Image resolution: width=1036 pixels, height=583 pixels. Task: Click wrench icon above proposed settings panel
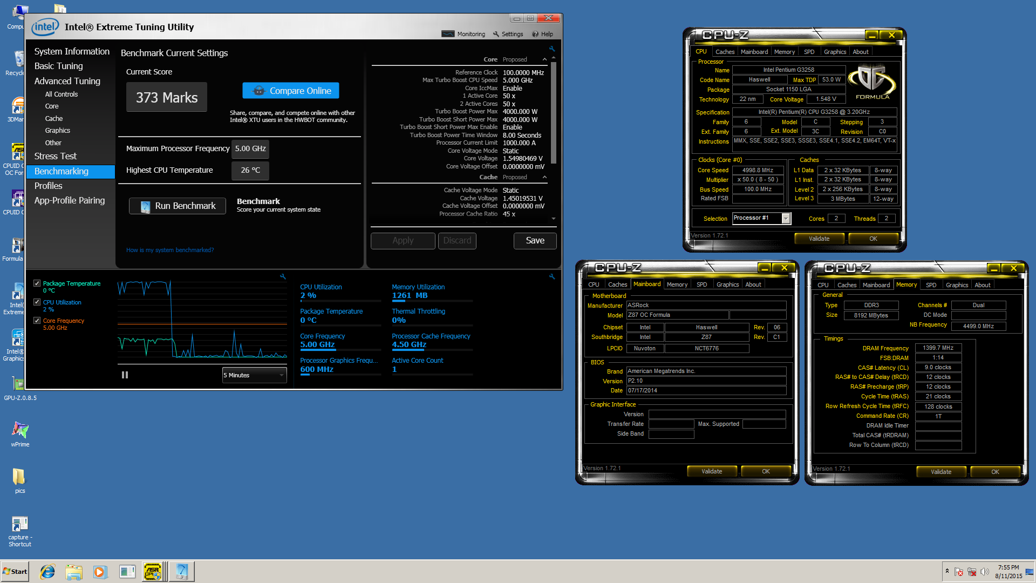pos(552,49)
